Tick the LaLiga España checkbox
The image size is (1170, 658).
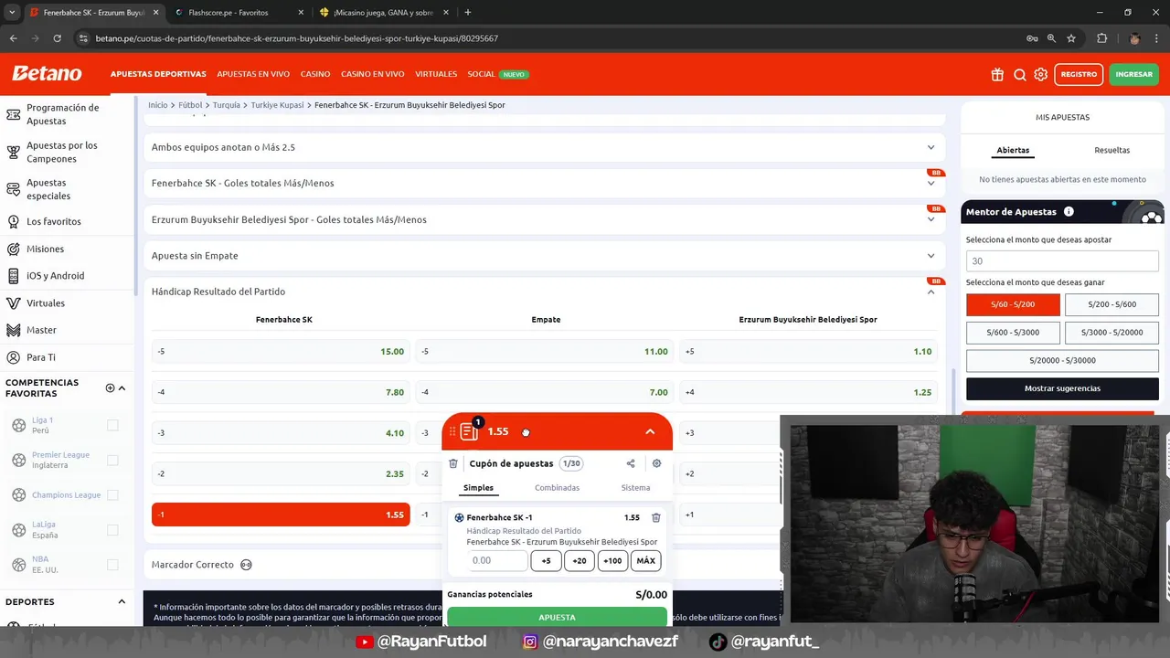pyautogui.click(x=112, y=529)
